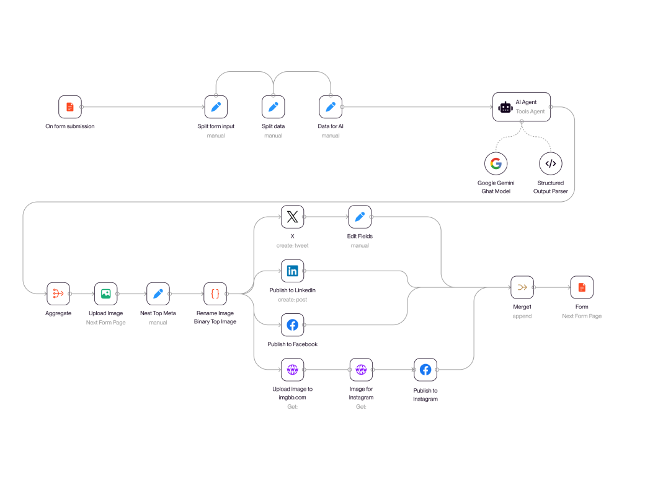Click the 'manual' label under Data for AI

click(x=331, y=136)
